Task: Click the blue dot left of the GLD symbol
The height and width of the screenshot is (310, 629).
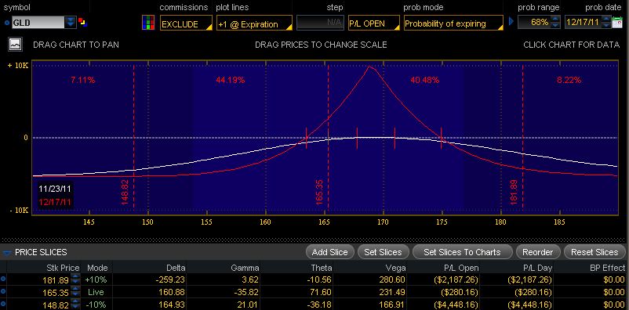Action: coord(7,23)
